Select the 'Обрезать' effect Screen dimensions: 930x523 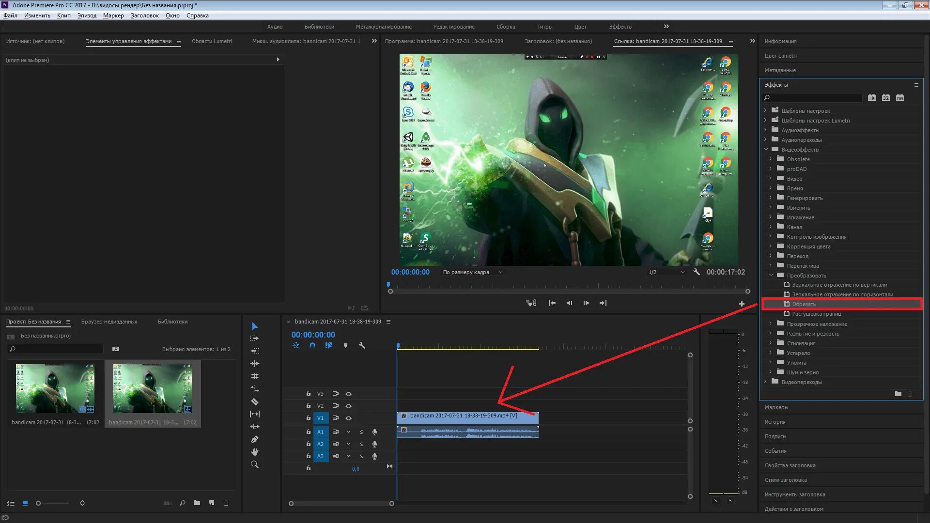[804, 304]
